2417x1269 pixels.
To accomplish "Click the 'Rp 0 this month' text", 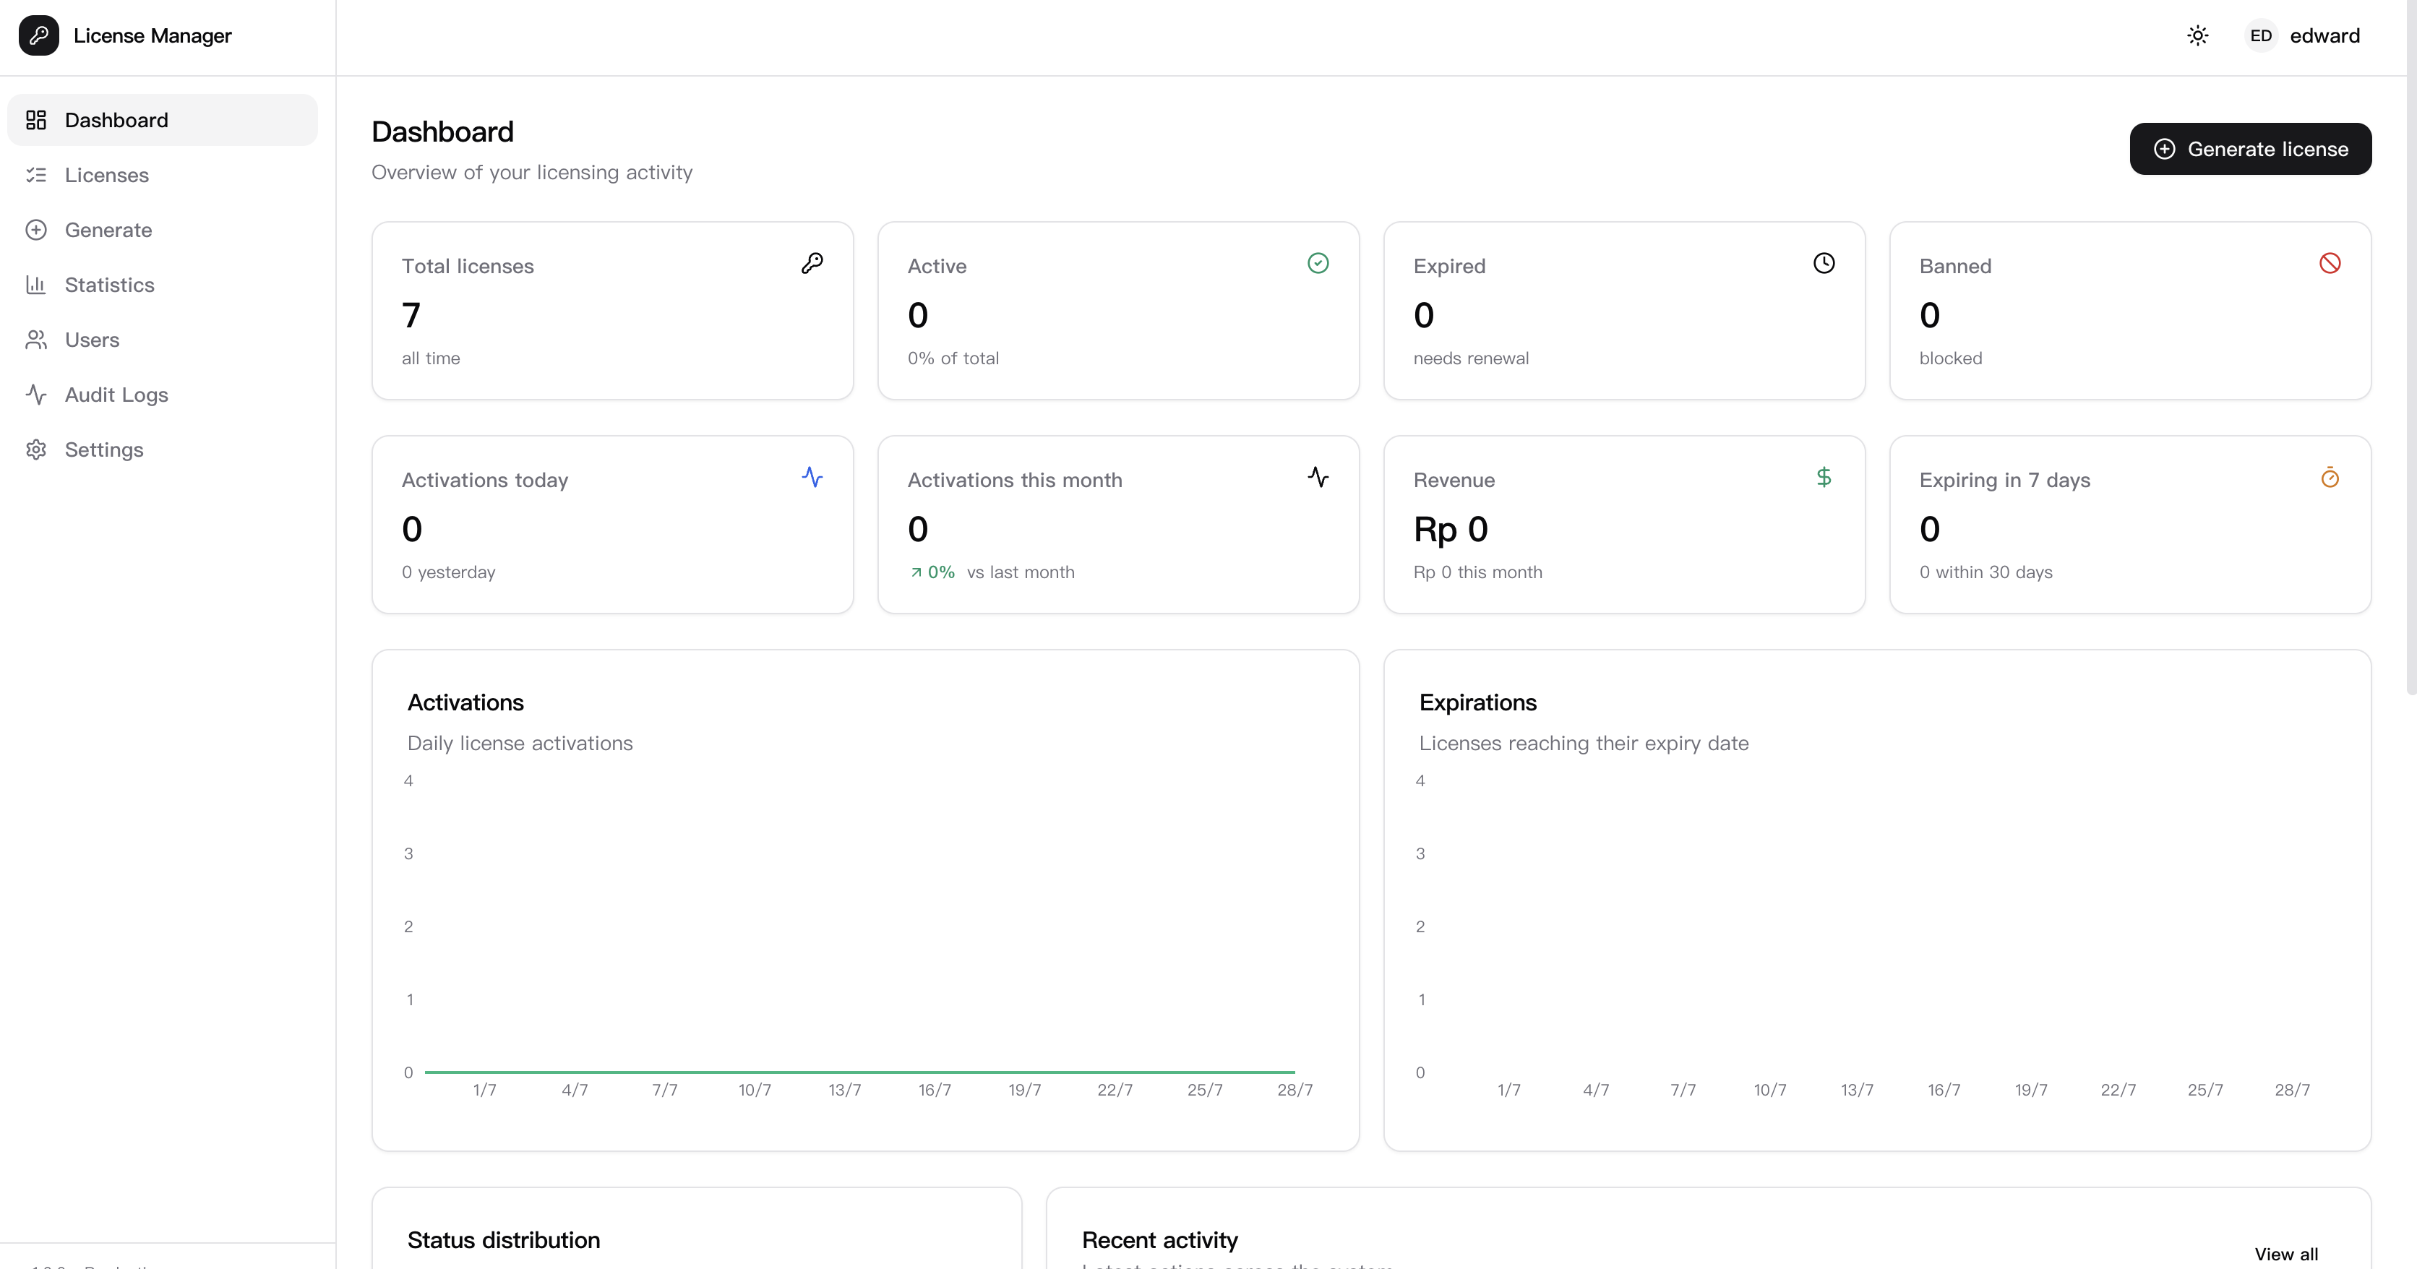I will coord(1477,572).
